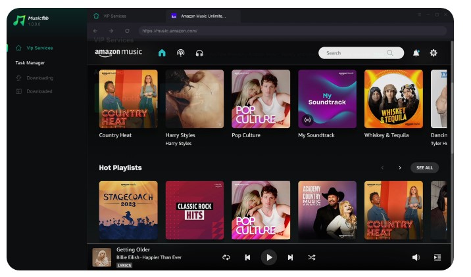Image resolution: width=471 pixels, height=277 pixels.
Task: Open the Downloaded list
Action: pyautogui.click(x=34, y=91)
